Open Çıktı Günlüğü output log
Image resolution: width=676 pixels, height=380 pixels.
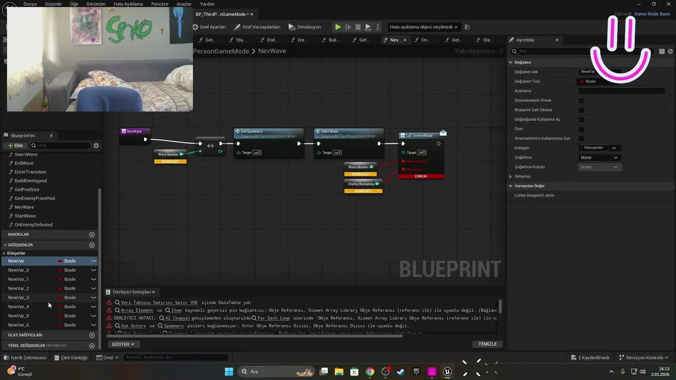pos(71,357)
